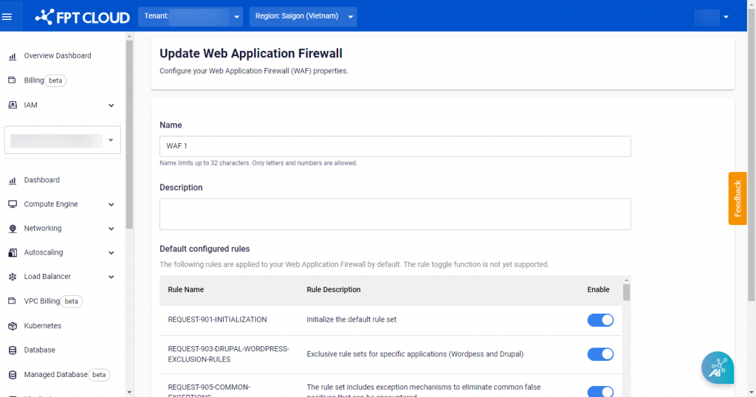The width and height of the screenshot is (756, 397).
Task: Open VPC Billing in the sidebar
Action: (x=41, y=301)
